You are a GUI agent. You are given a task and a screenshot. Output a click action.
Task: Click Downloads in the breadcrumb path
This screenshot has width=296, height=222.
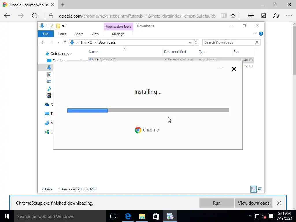point(107,42)
